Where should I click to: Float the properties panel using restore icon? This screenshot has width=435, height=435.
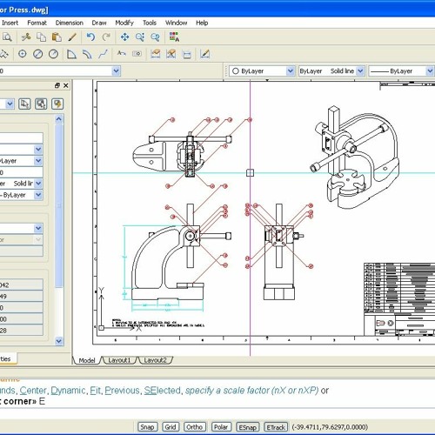(x=57, y=85)
